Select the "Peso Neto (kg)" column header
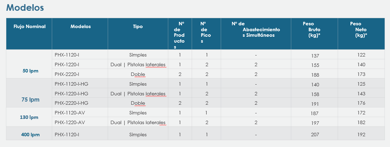Screen dimensions: 390x147 click(x=361, y=29)
